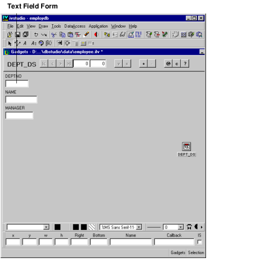The image size is (277, 262).
Task: Click the DEPTNO text field
Action: pos(17,83)
